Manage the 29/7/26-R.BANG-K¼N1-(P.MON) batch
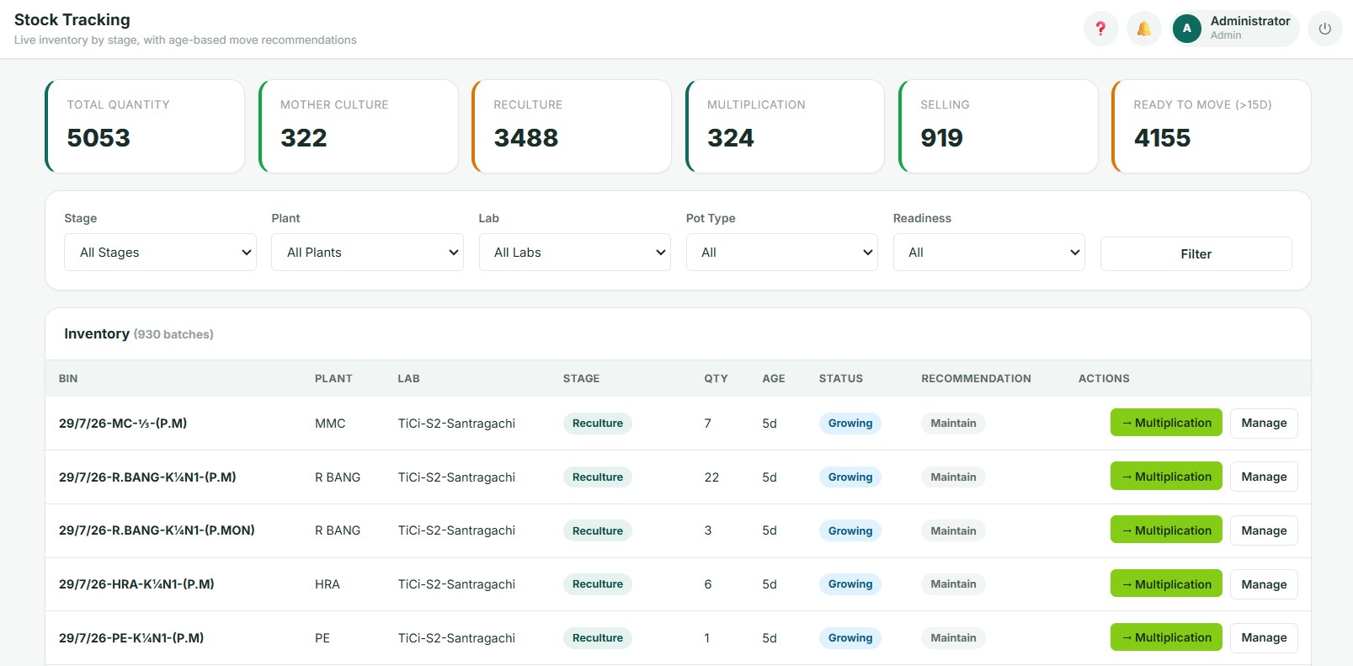This screenshot has width=1353, height=666. click(x=1264, y=530)
